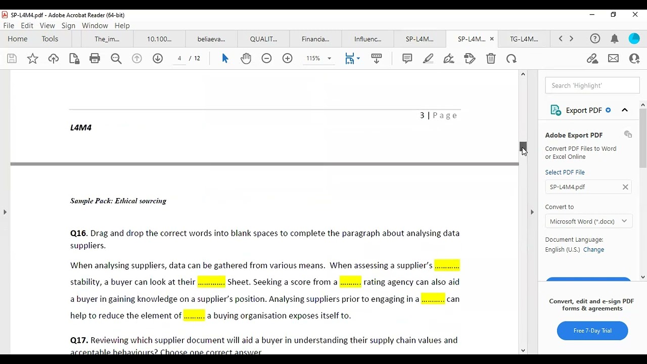Screen dimensions: 647x364
Task: Click the Delete trash icon
Action: [491, 59]
